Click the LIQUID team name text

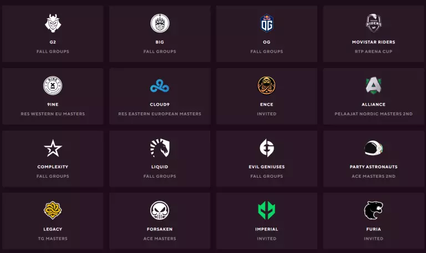pos(160,167)
